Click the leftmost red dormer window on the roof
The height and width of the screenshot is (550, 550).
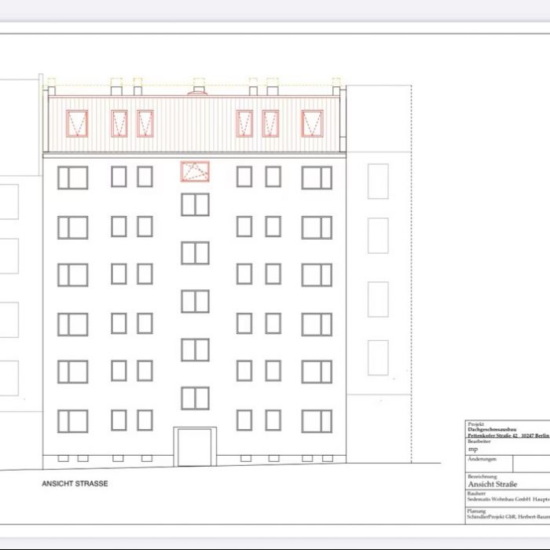pyautogui.click(x=77, y=123)
